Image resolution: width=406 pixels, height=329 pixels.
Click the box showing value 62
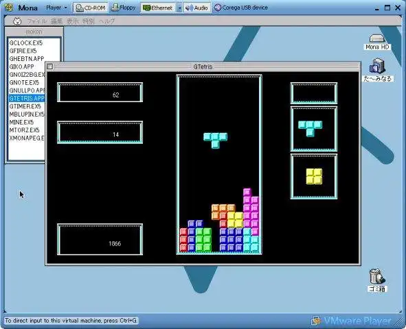pos(100,93)
